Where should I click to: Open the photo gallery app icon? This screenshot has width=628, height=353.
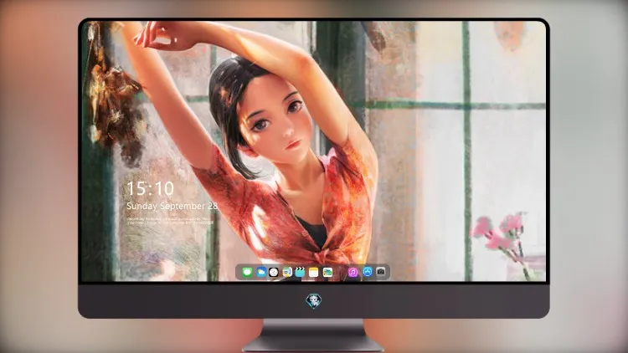point(327,273)
